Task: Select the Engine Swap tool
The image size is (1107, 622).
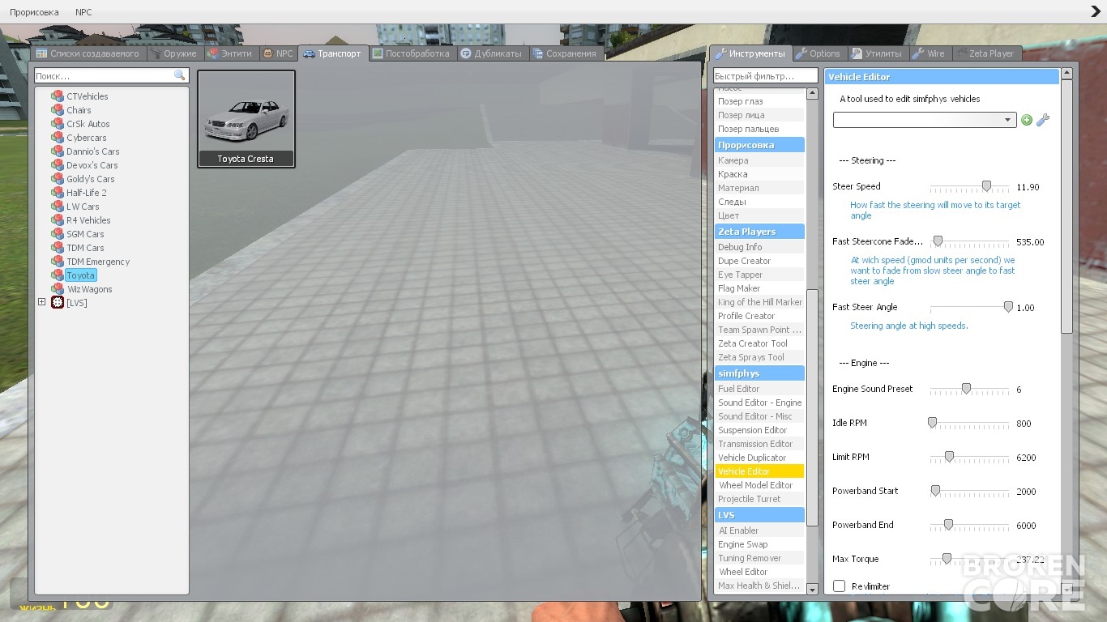Action: pos(759,544)
